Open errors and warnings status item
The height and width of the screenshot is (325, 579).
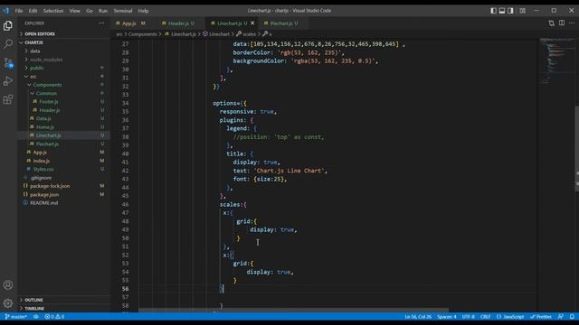pyautogui.click(x=54, y=317)
